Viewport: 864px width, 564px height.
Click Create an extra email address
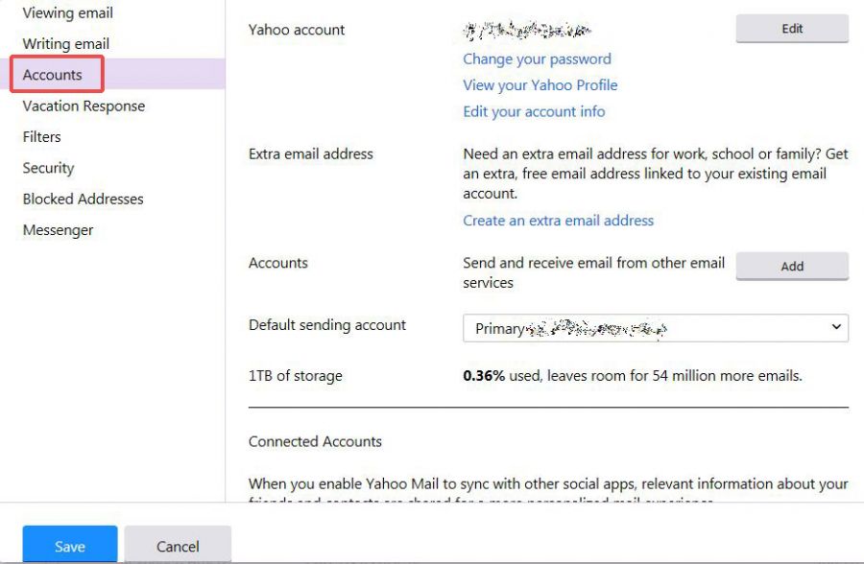[x=558, y=221]
